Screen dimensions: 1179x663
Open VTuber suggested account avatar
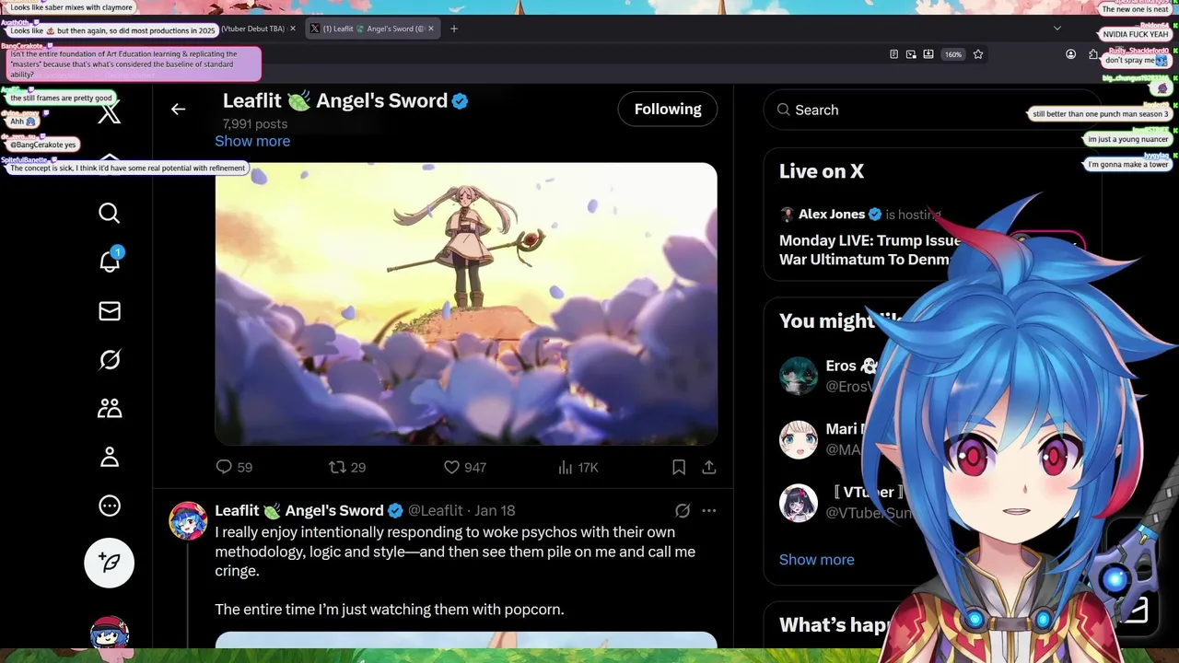pos(799,503)
